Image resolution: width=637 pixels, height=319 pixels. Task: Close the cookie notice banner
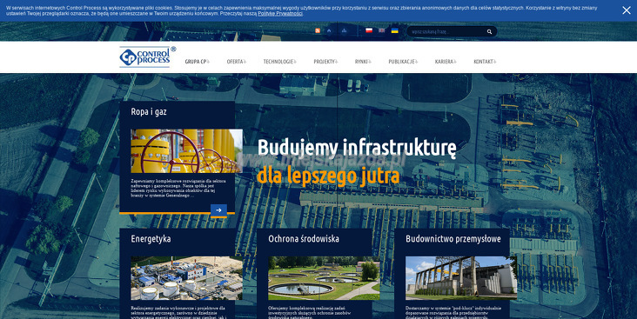(x=627, y=10)
